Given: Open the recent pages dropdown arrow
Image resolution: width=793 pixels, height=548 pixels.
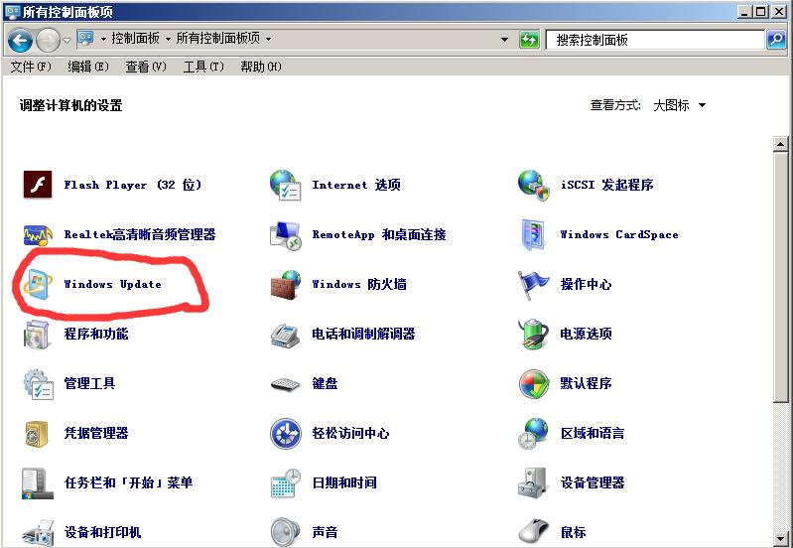Looking at the screenshot, I should 66,40.
